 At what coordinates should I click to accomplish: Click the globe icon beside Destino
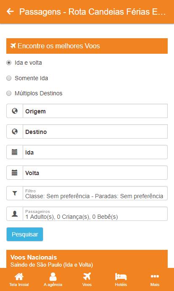(15, 131)
